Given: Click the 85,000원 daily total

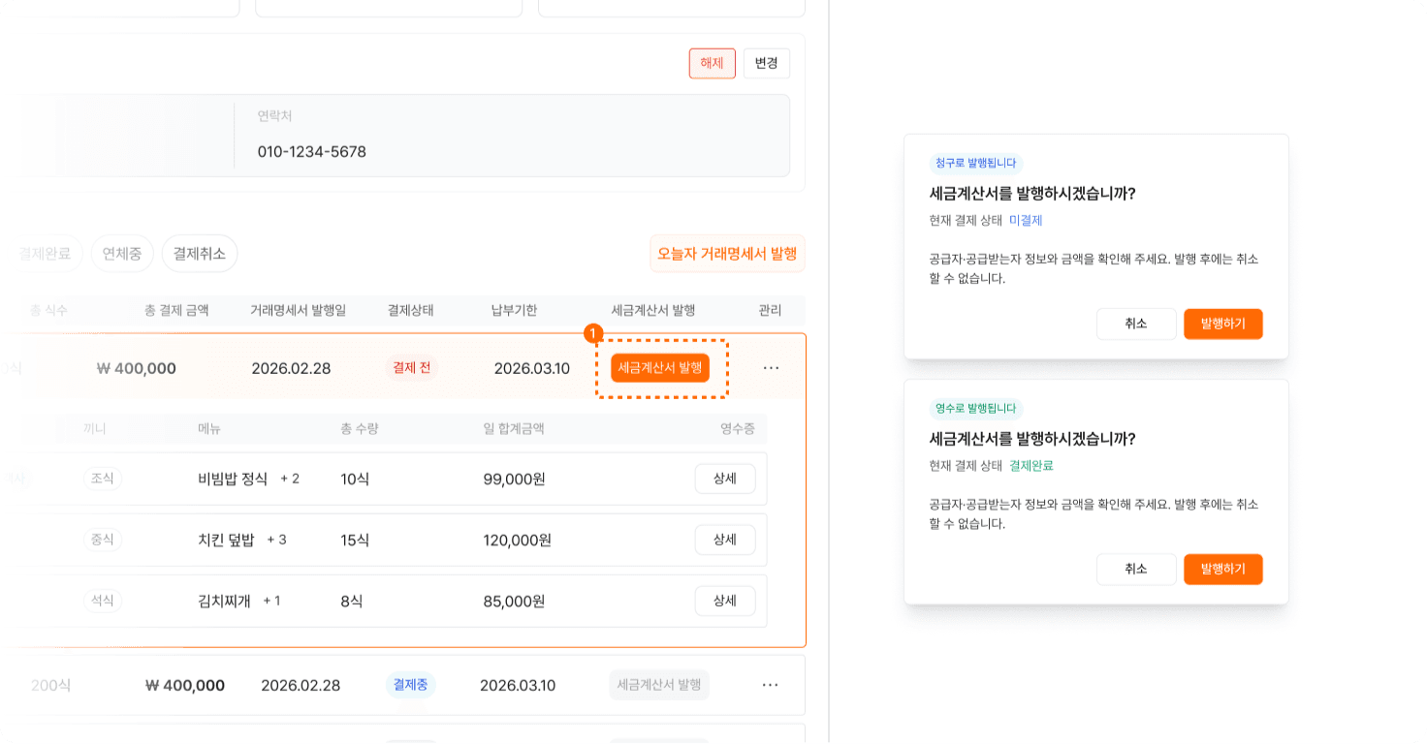Looking at the screenshot, I should tap(515, 601).
